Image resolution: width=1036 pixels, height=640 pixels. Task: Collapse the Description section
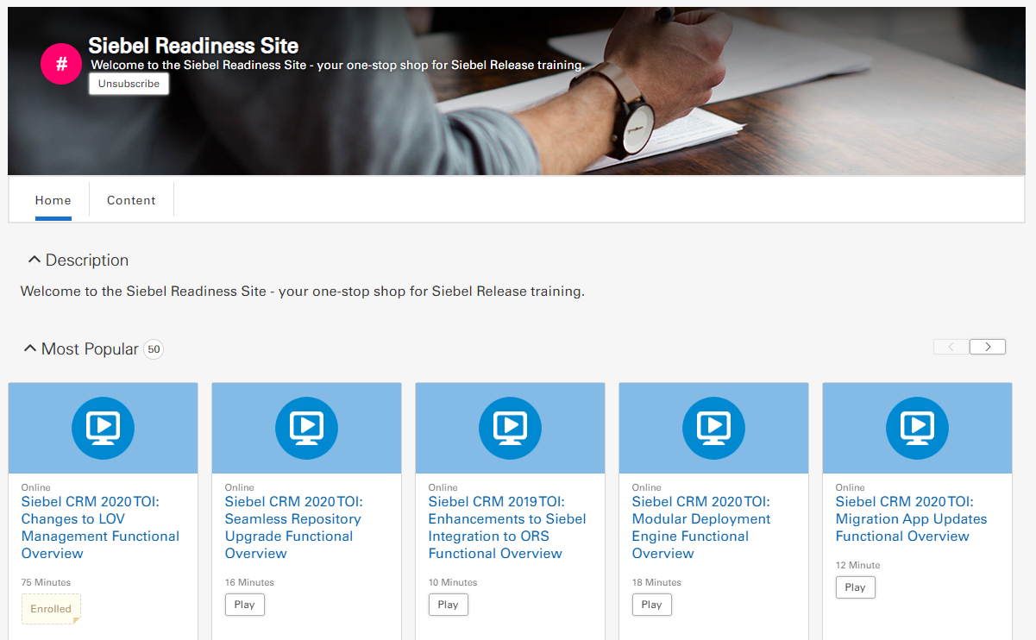[x=35, y=260]
